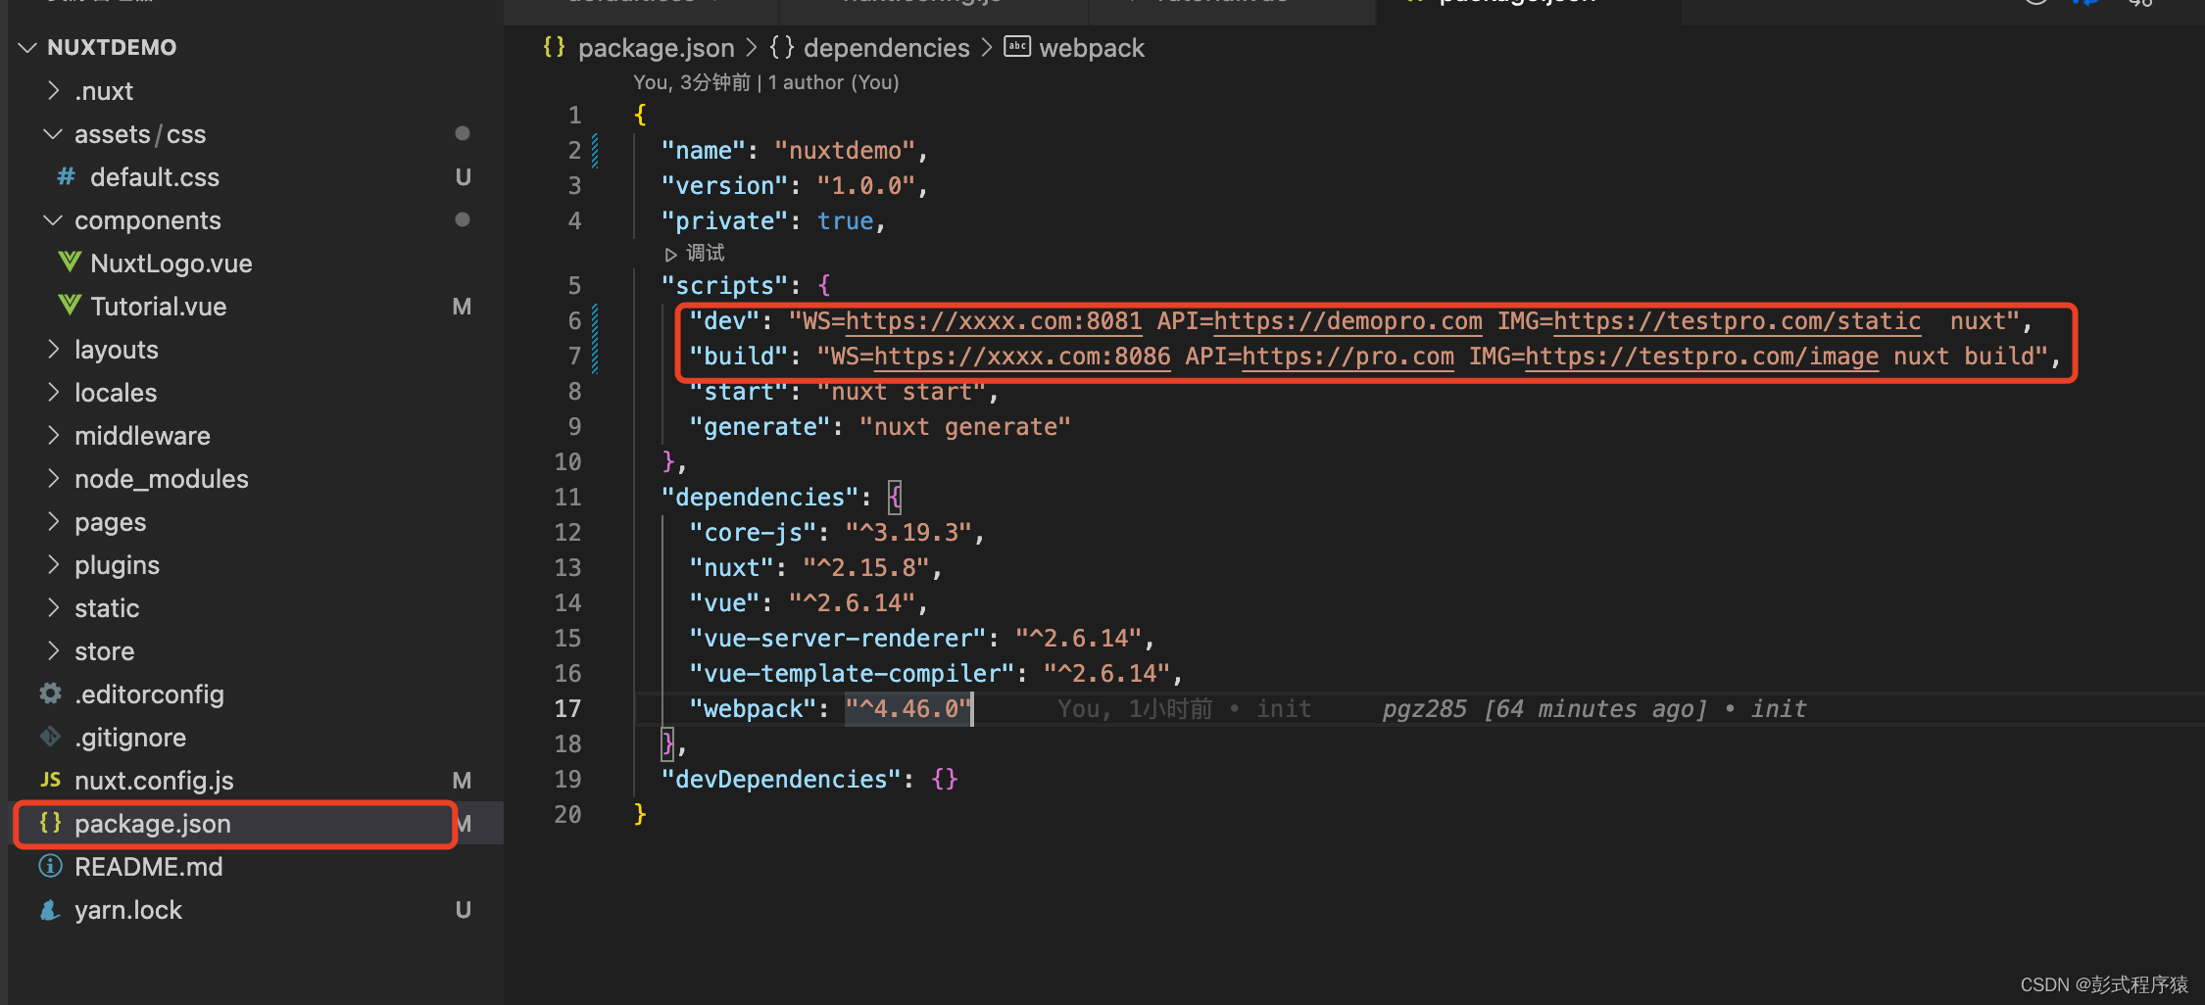Open .gitignore file
Viewport: 2205px width, 1005px height.
point(130,738)
